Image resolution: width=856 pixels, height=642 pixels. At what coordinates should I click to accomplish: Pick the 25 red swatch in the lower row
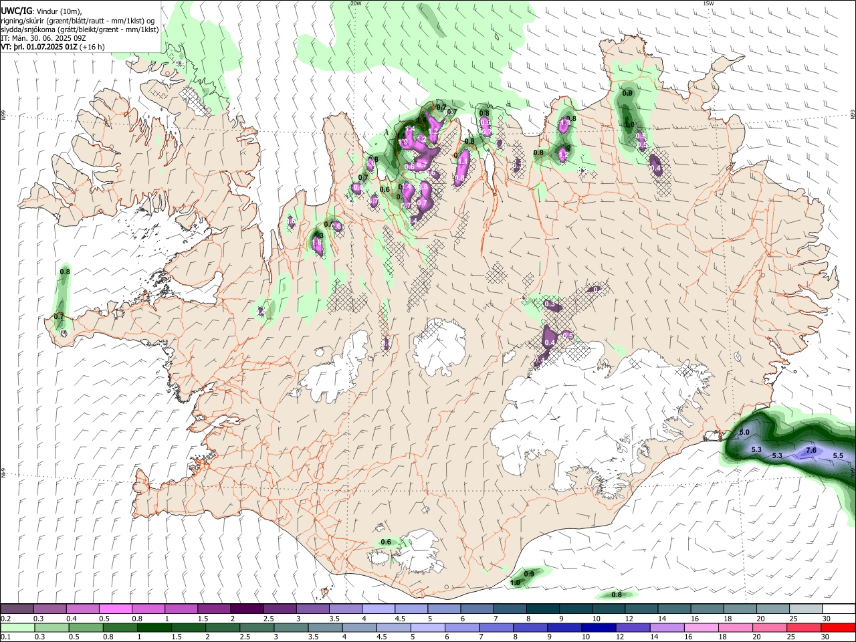click(x=804, y=628)
